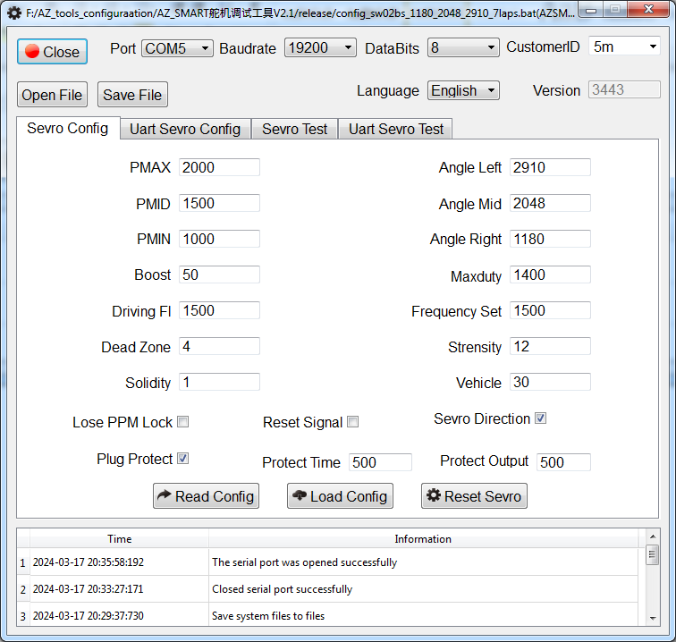Click the gear app icon in title bar
The height and width of the screenshot is (642, 676).
(13, 13)
